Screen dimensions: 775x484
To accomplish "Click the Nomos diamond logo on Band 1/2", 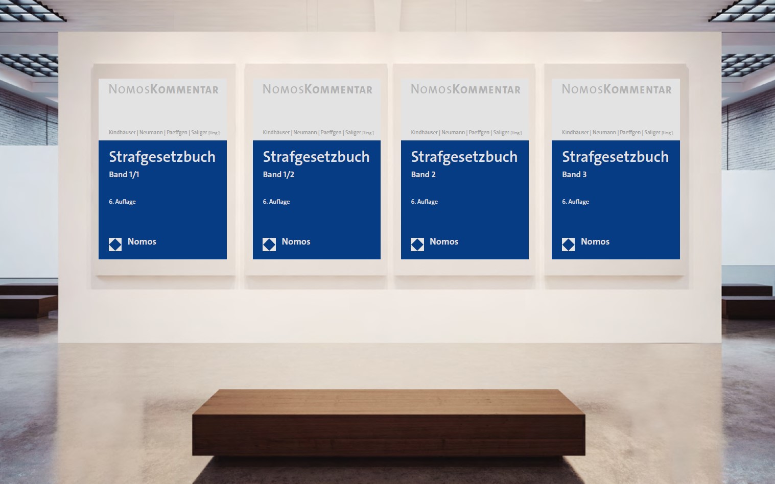I will [269, 245].
